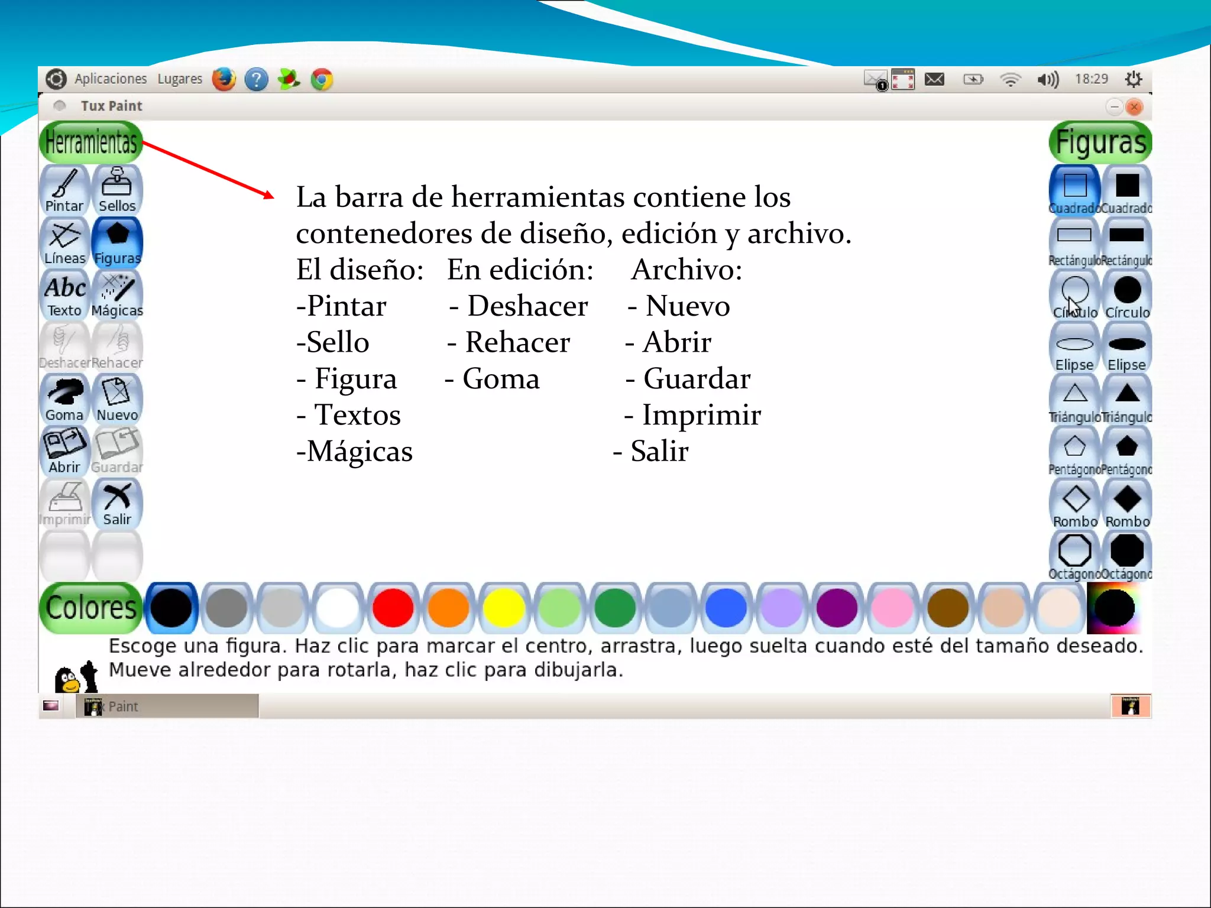Select the outlined Rombo shape
The width and height of the screenshot is (1211, 908).
(x=1074, y=504)
